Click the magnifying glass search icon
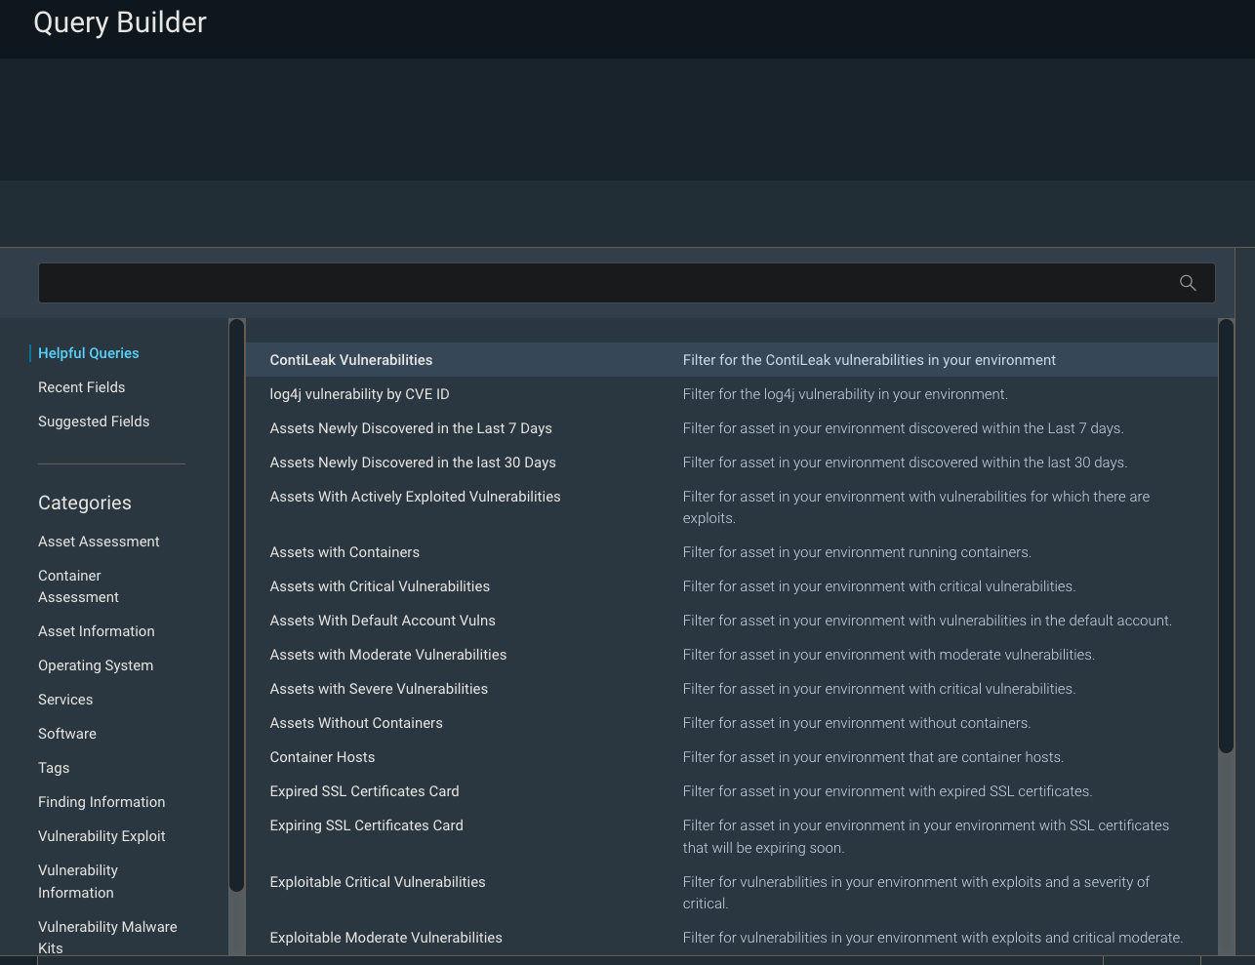This screenshot has height=965, width=1255. coord(1188,283)
